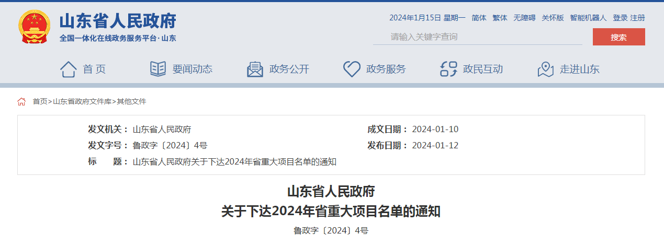This screenshot has height=246, width=664.
Task: Open 其他文件 in the breadcrumb
Action: point(131,101)
